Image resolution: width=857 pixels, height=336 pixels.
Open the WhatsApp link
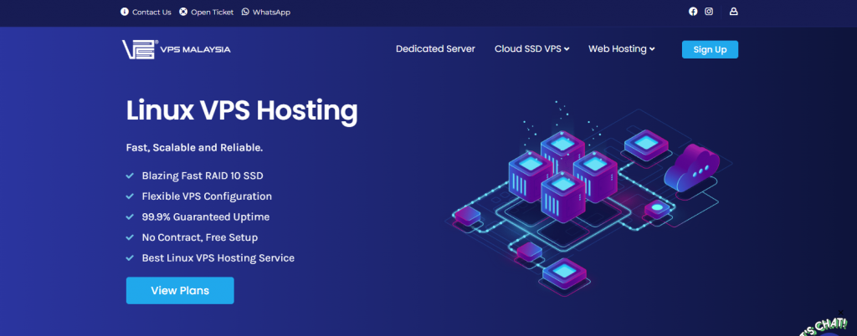(271, 12)
